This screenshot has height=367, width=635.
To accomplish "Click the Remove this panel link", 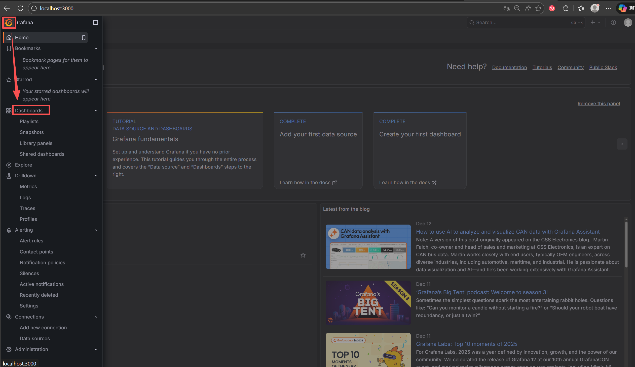I will pos(599,104).
